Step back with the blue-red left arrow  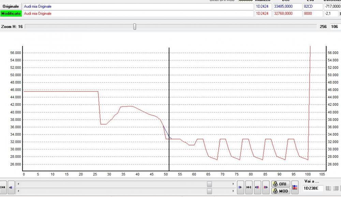tap(11, 187)
